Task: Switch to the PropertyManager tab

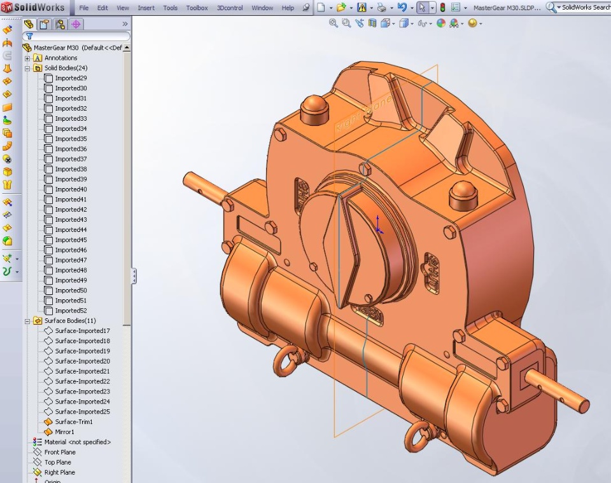Action: [44, 25]
